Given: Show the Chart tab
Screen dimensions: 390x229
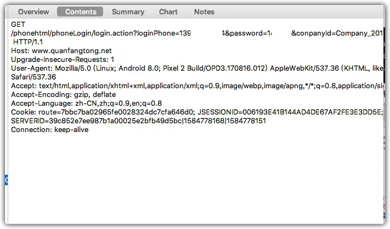Looking at the screenshot, I should 168,12.
